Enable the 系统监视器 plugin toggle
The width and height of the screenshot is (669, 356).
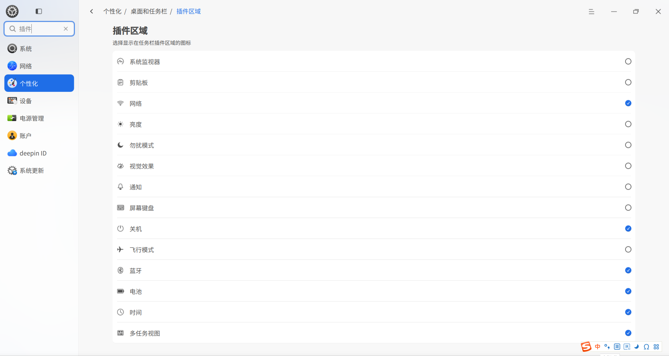628,62
